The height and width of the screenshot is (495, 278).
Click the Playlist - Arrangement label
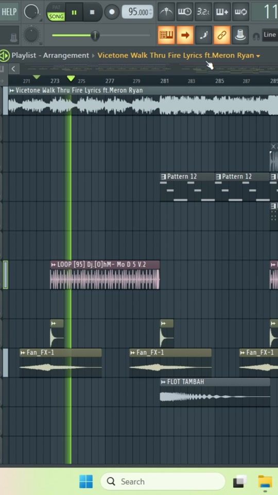tap(50, 55)
